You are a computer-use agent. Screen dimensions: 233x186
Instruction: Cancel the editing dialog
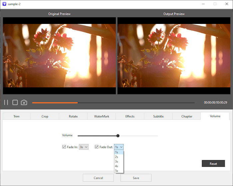pos(98,178)
